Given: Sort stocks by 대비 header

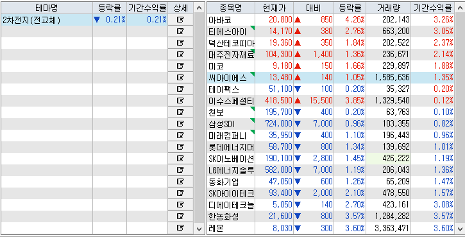Looking at the screenshot, I should pos(314,8).
